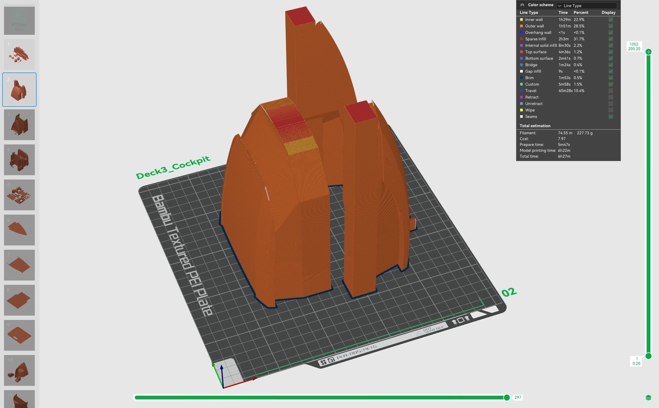Select plate 1 thumbnail
Screen dimensions: 659x408
tap(19, 55)
